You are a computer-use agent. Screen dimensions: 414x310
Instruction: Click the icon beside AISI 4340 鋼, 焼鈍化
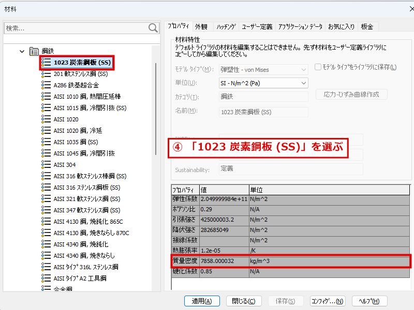pyautogui.click(x=46, y=244)
